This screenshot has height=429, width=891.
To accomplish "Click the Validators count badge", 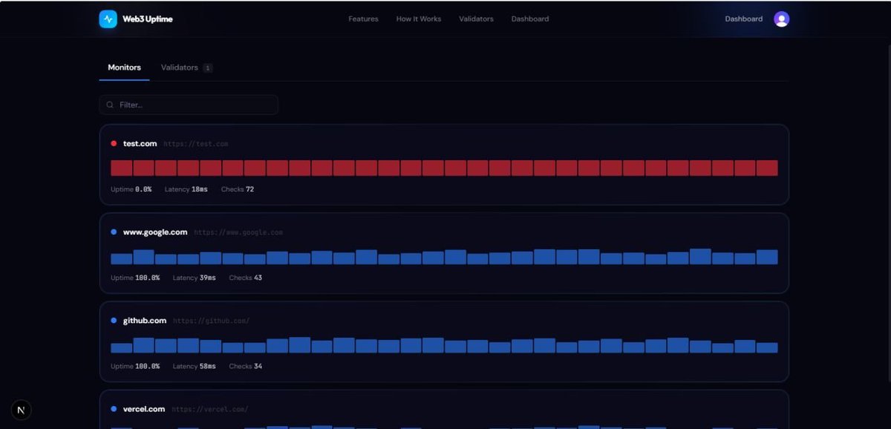I will coord(208,68).
